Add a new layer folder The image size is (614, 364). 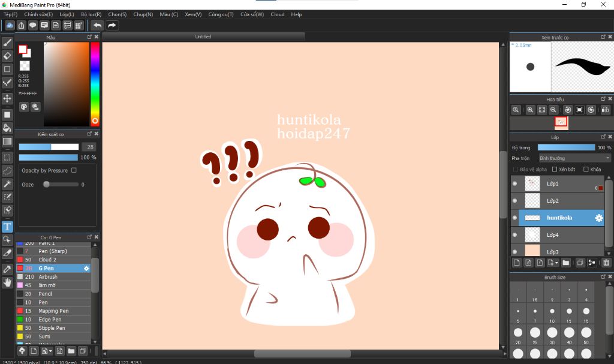click(x=566, y=263)
